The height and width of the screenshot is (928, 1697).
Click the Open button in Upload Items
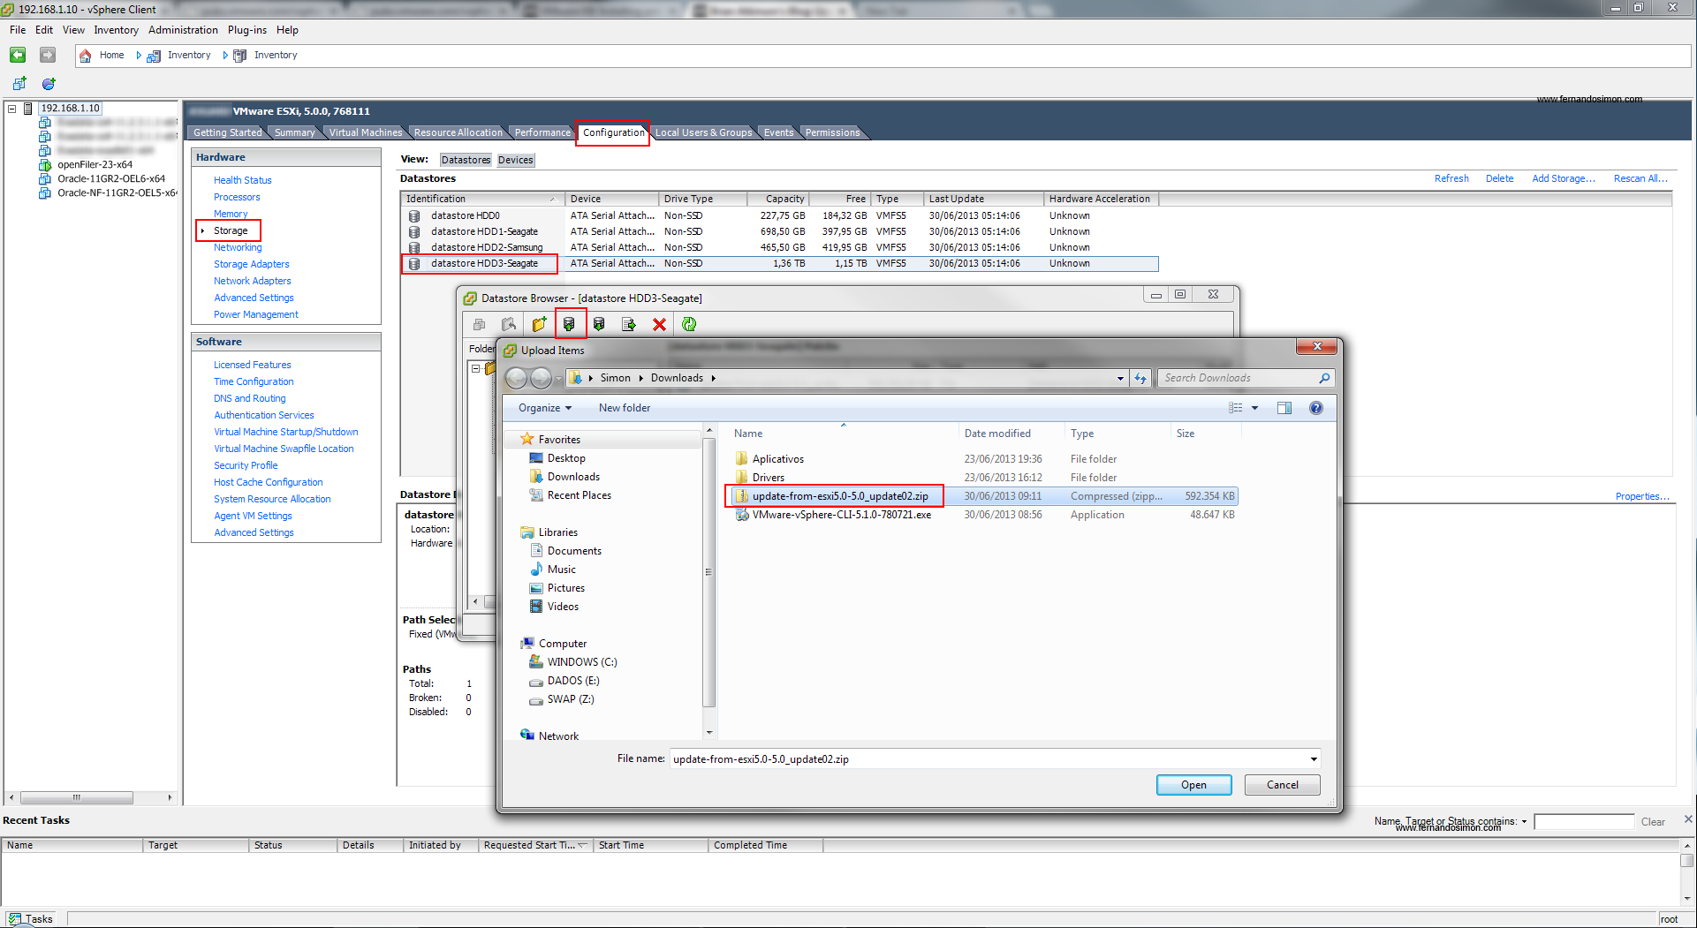(1193, 785)
